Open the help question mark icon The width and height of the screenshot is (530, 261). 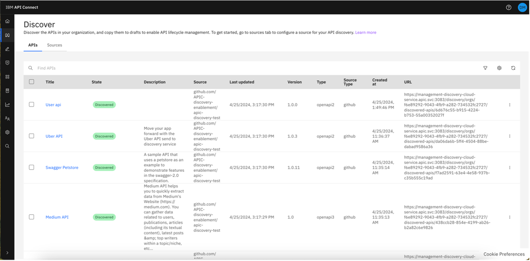pos(508,8)
